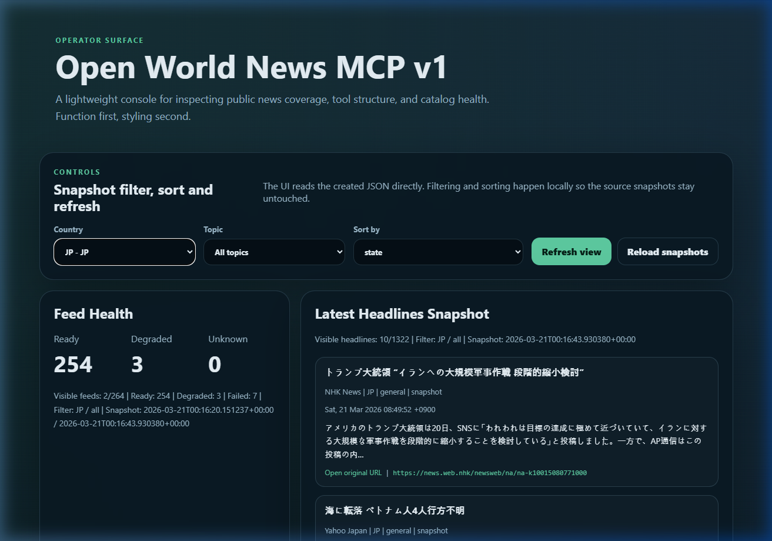Click the Open World News MCP v1 title
Image resolution: width=772 pixels, height=541 pixels.
(252, 68)
